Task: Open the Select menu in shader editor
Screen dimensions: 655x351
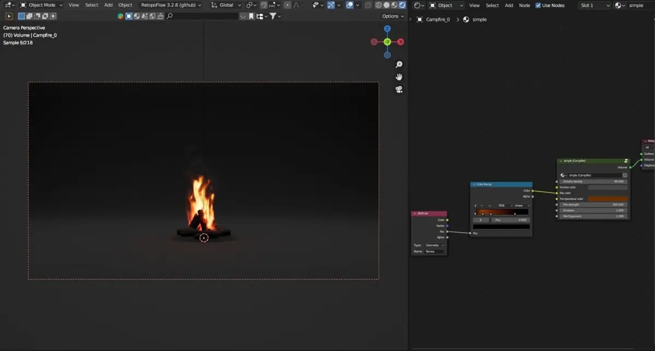Action: 492,5
